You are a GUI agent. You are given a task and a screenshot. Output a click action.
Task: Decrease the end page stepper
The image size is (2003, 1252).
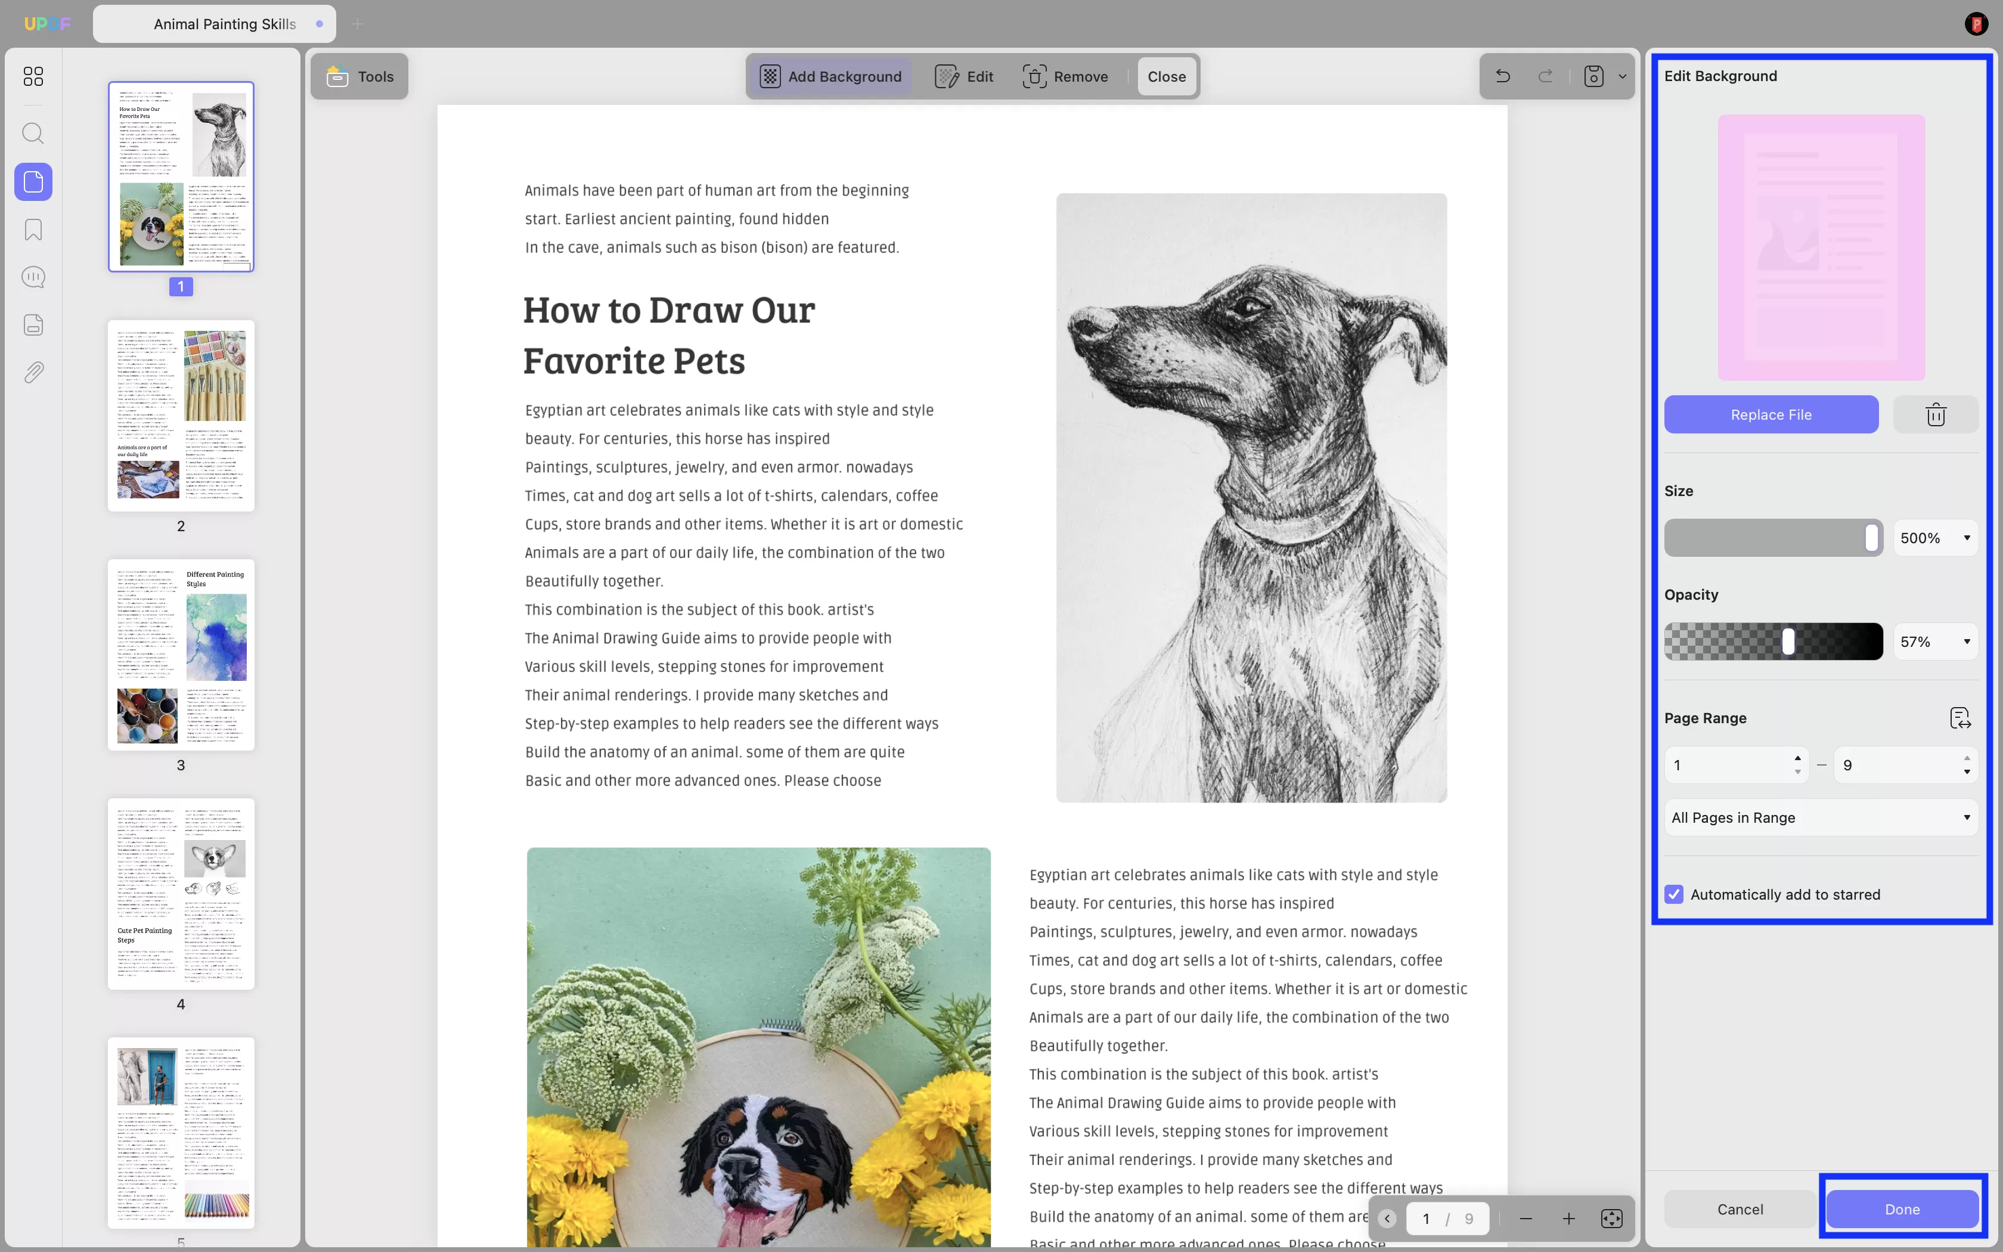tap(1967, 771)
